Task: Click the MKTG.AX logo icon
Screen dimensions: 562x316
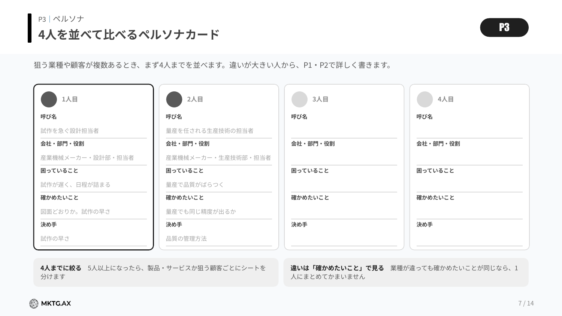Action: (34, 304)
